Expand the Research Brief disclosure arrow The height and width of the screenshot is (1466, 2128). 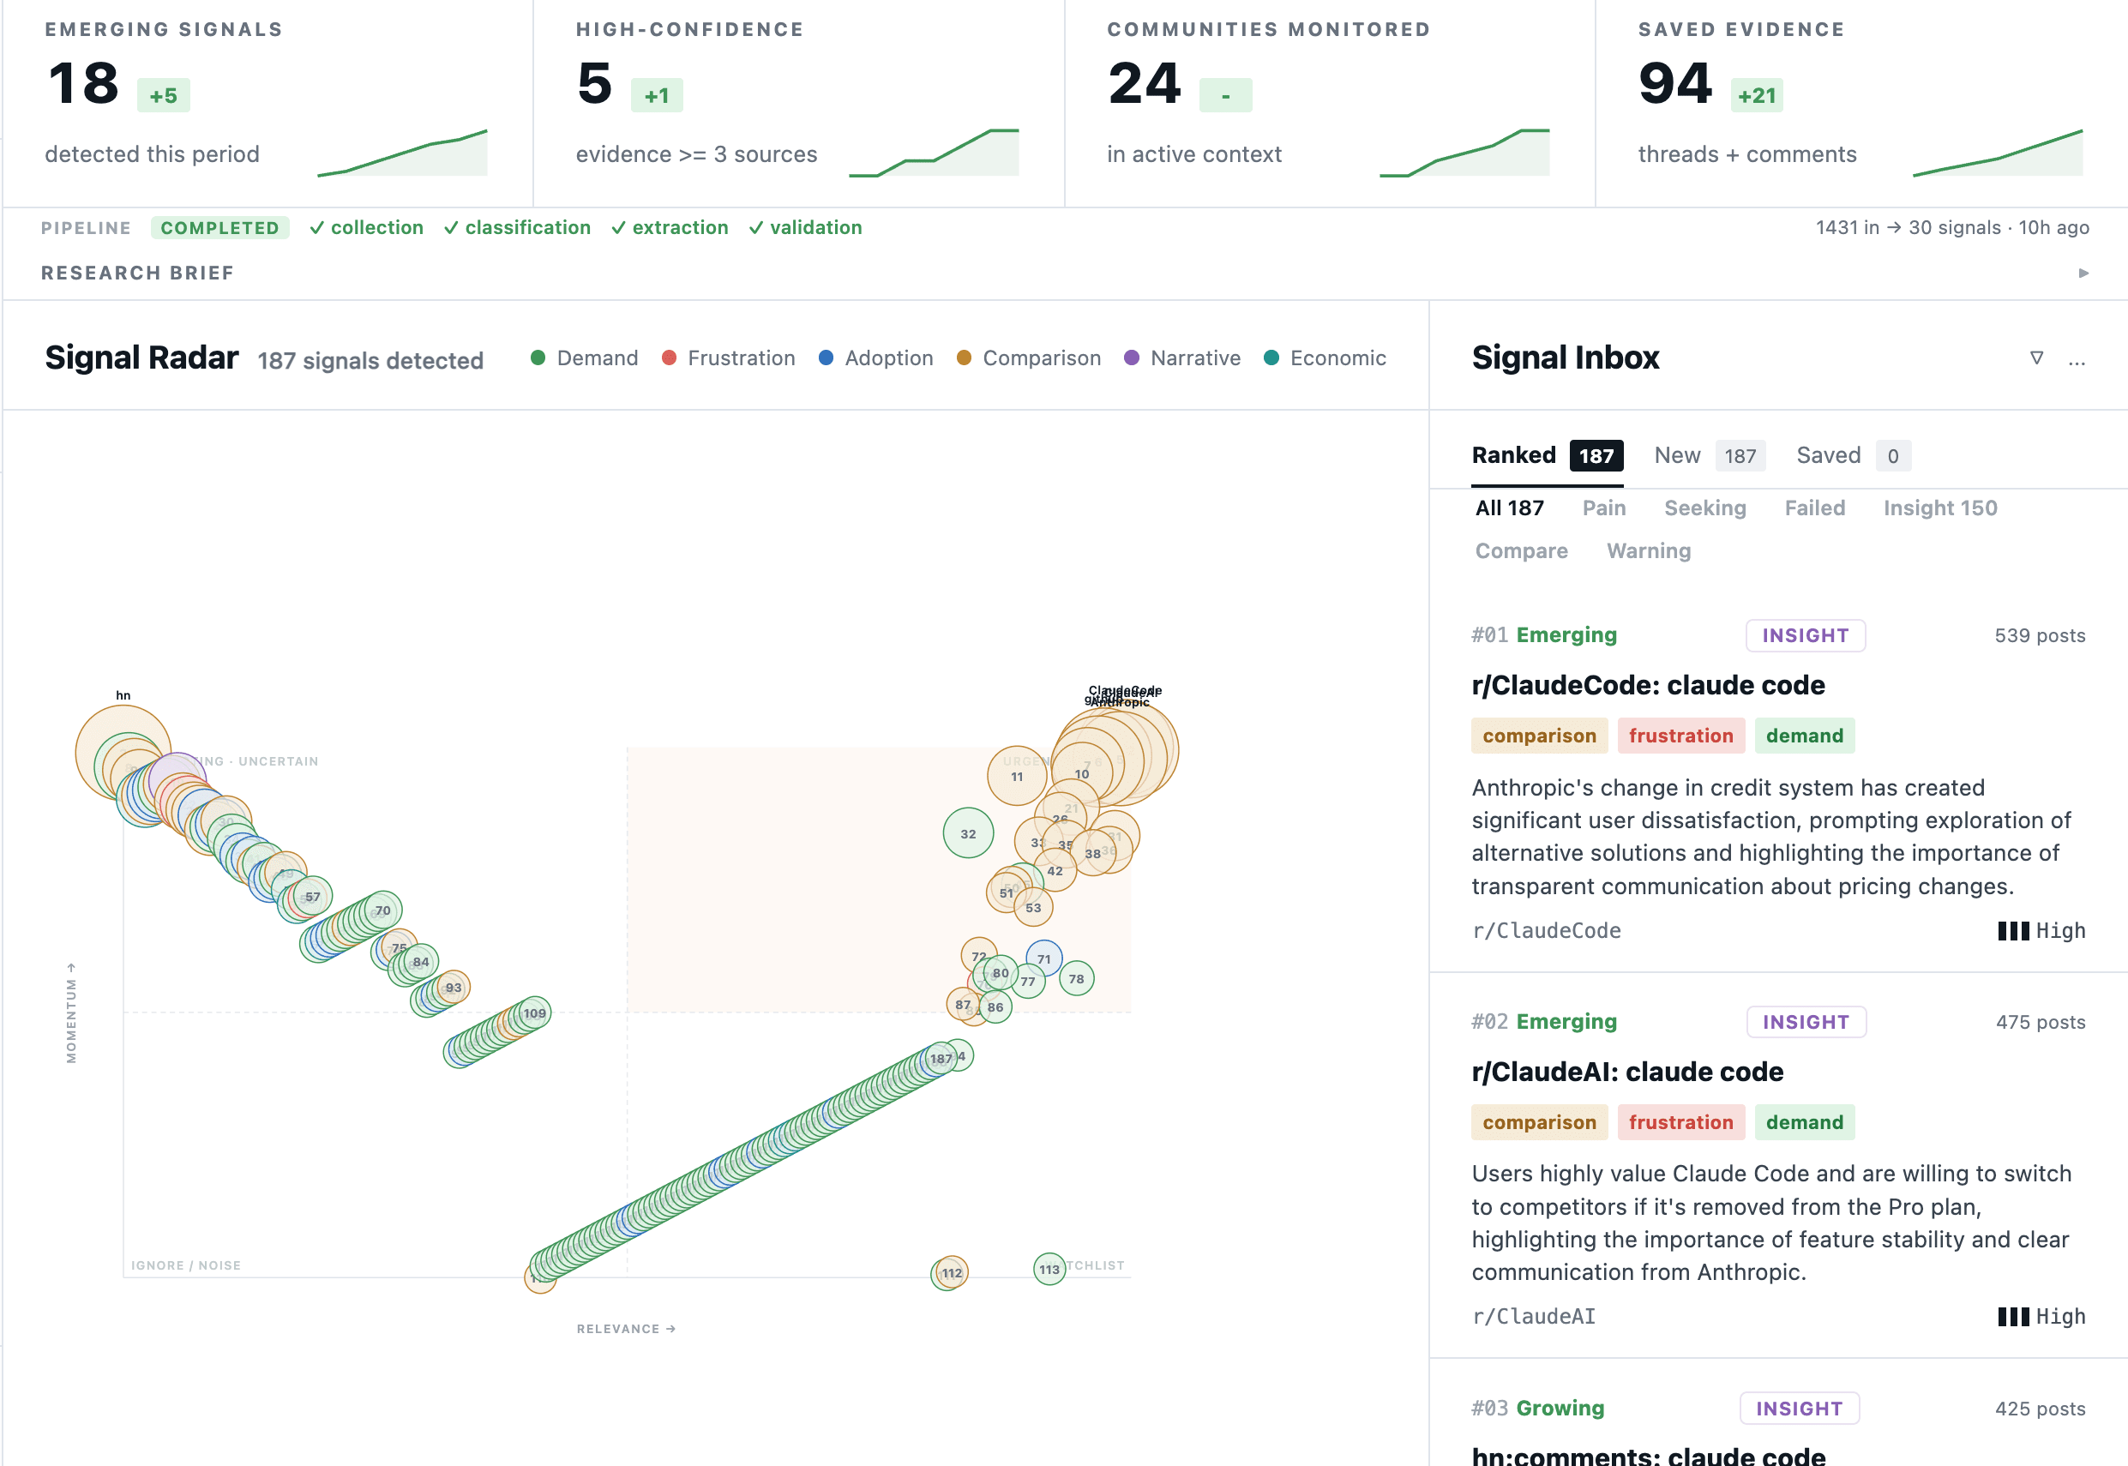[x=2083, y=273]
